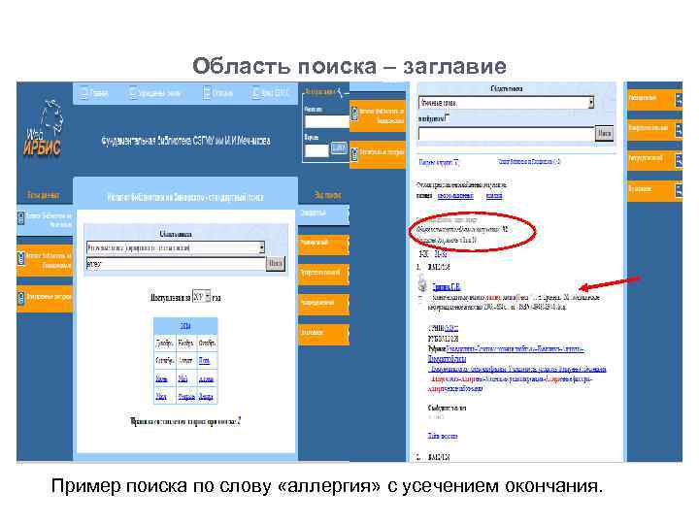
Task: Click the Август cell in the calendar
Action: pos(185,360)
